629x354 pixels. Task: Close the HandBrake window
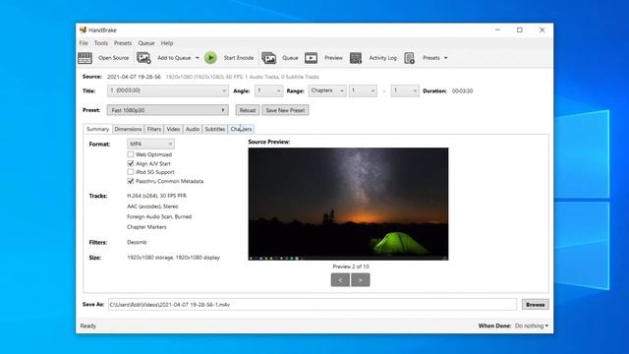pos(542,30)
